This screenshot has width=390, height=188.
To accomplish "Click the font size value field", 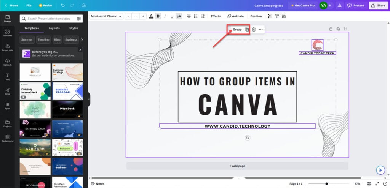I will (x=136, y=16).
